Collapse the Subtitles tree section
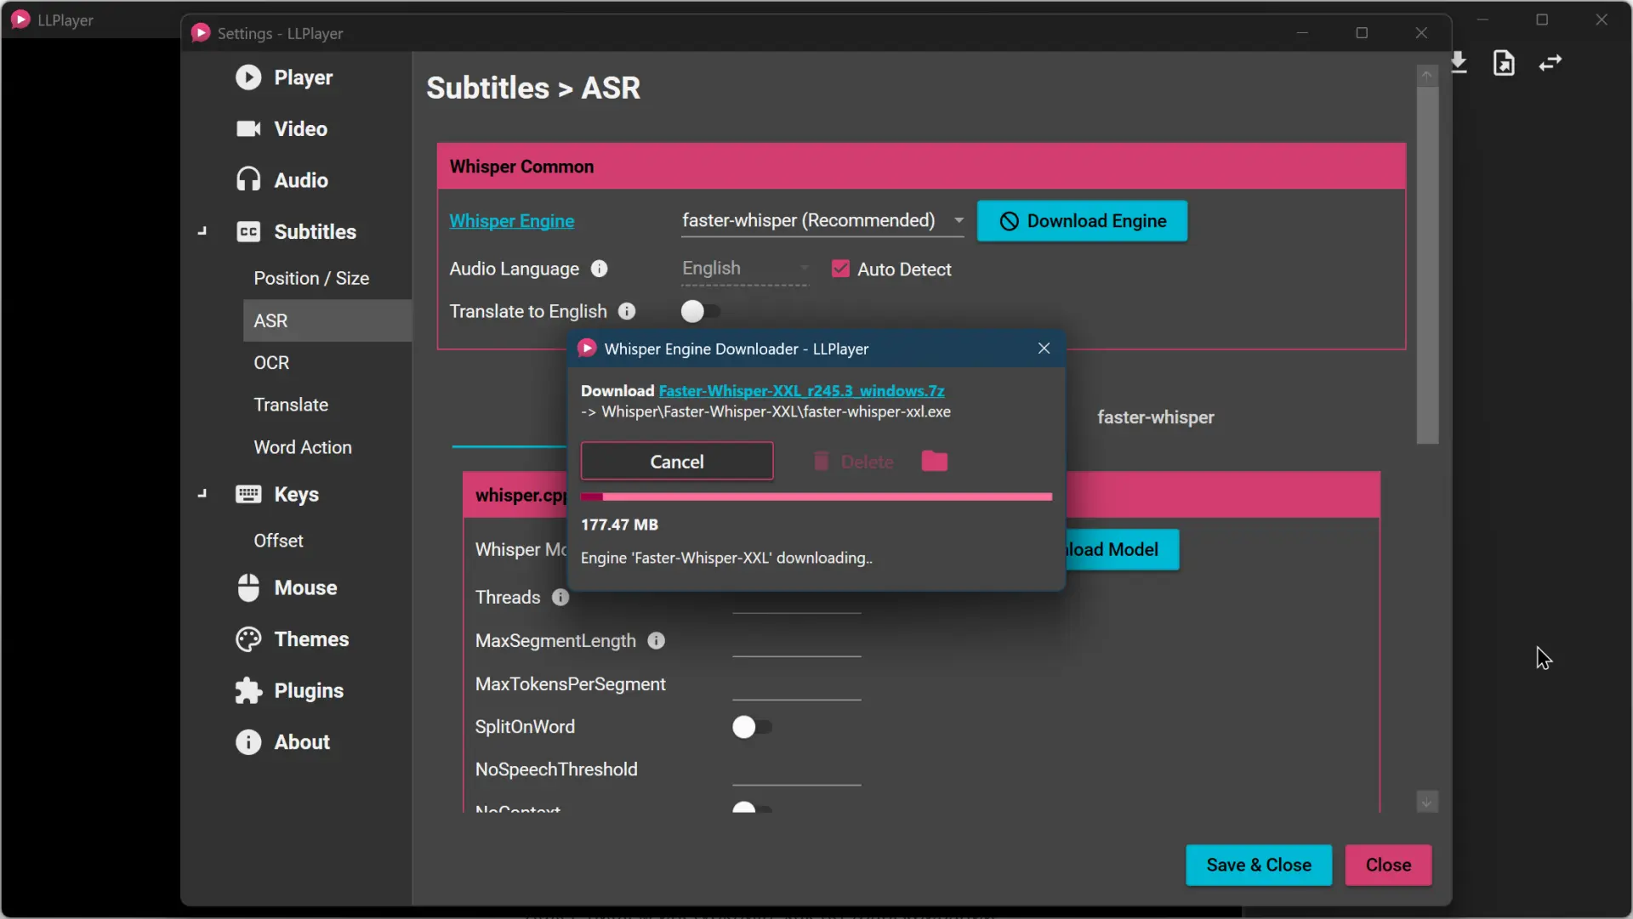This screenshot has width=1633, height=919. click(202, 231)
